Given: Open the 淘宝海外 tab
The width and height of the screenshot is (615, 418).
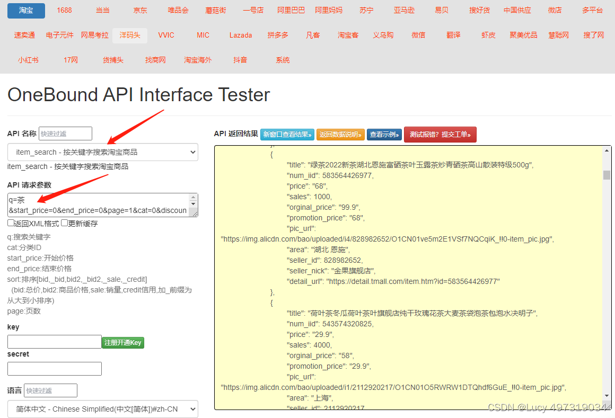Looking at the screenshot, I should point(198,60).
